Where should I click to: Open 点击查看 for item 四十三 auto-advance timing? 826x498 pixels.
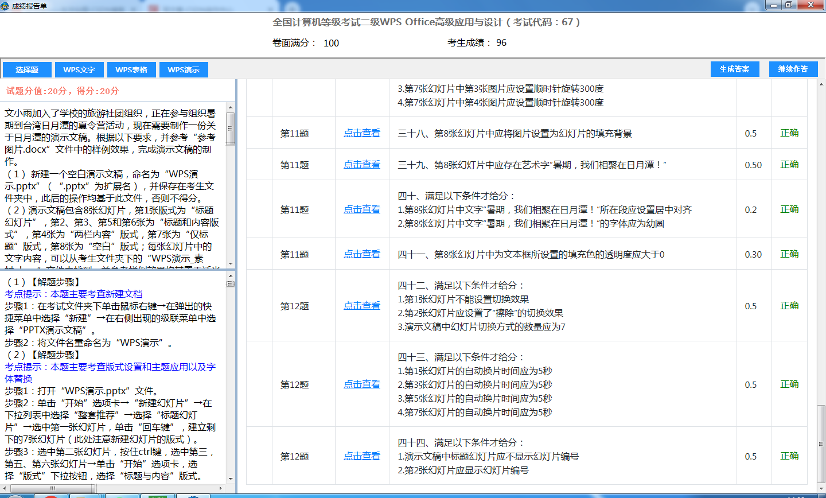point(362,384)
